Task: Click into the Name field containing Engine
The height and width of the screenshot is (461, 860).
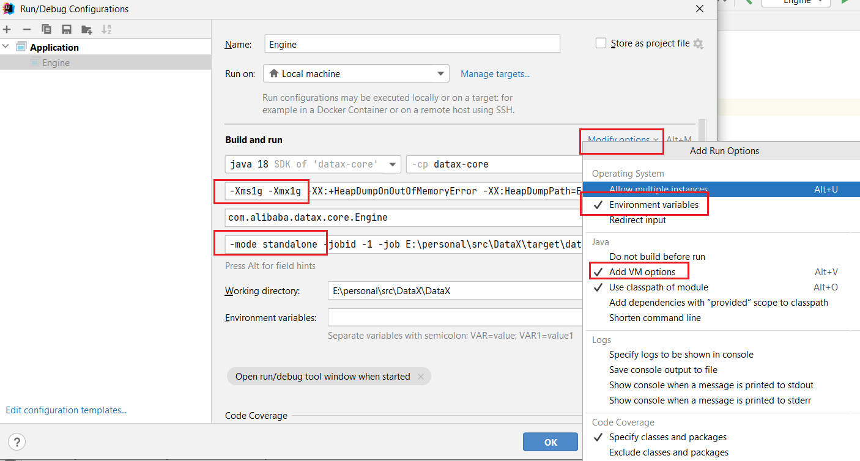Action: tap(412, 44)
